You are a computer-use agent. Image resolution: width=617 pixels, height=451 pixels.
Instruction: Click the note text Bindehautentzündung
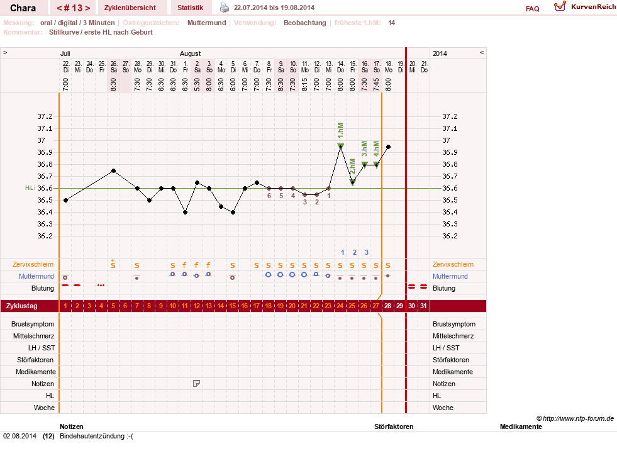tap(96, 436)
